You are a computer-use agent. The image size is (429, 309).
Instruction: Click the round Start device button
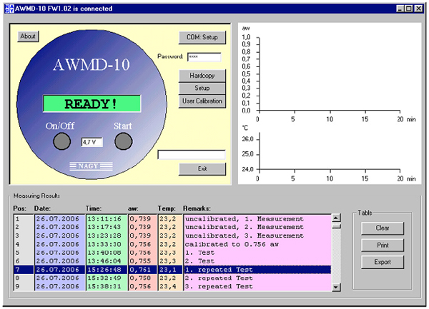point(124,141)
